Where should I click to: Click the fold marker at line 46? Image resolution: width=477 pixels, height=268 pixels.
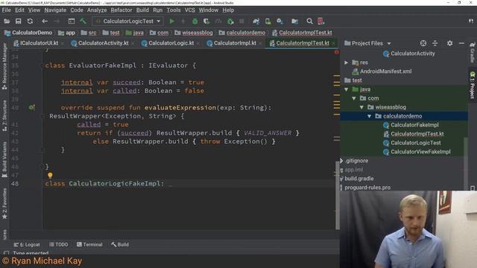pyautogui.click(x=42, y=167)
